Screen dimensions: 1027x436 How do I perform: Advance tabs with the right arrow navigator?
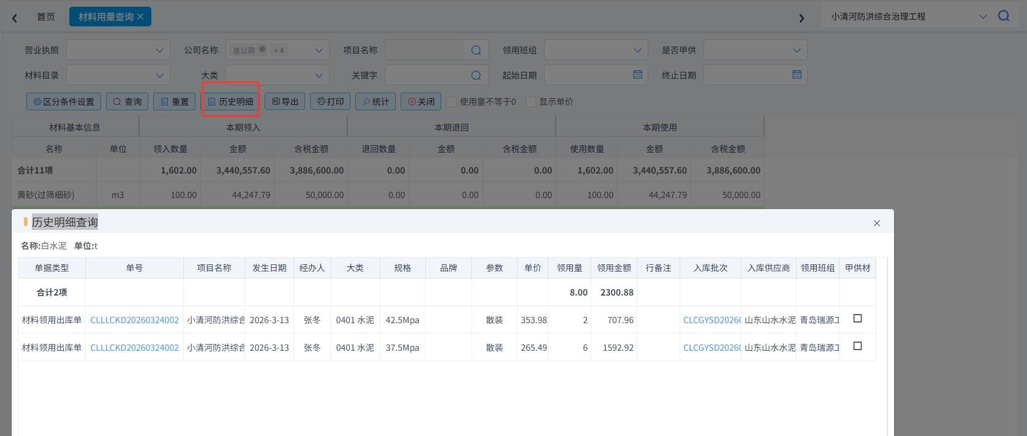[802, 18]
